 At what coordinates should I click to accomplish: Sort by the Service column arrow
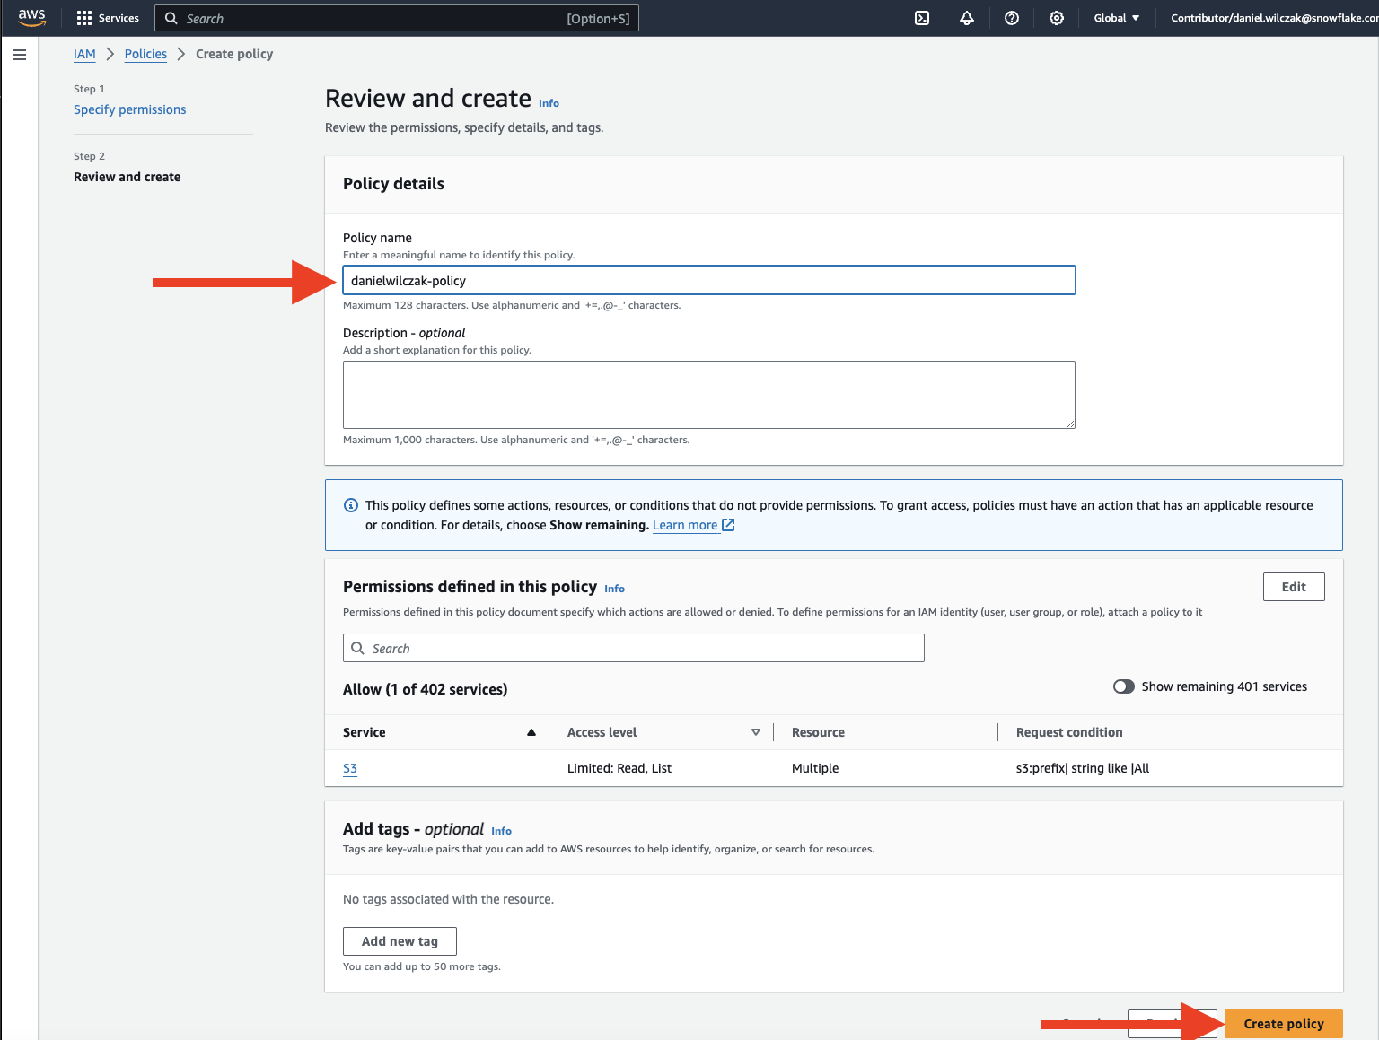[531, 732]
